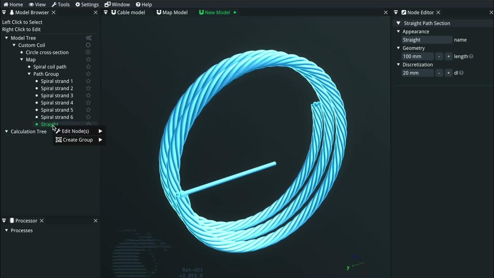Toggle the star beside Spiral coil path
The width and height of the screenshot is (494, 278).
88,67
